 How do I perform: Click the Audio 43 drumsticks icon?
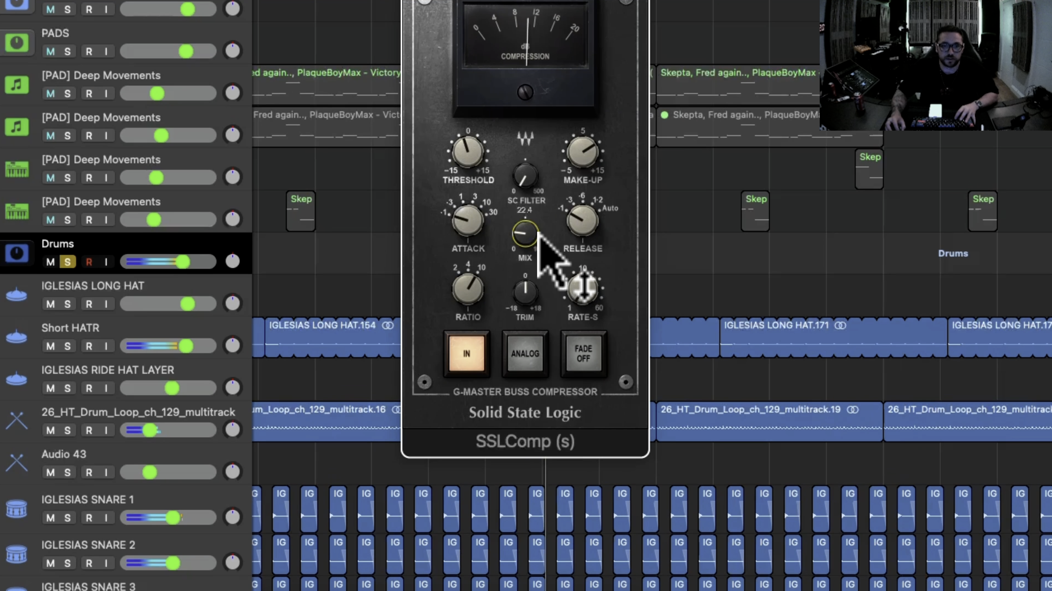17,463
